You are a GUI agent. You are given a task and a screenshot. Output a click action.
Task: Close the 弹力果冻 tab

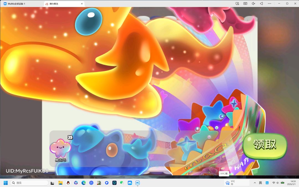coord(82,4)
